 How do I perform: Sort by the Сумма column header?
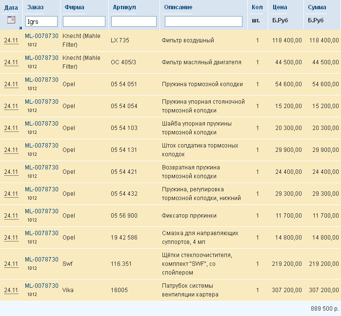pos(317,7)
